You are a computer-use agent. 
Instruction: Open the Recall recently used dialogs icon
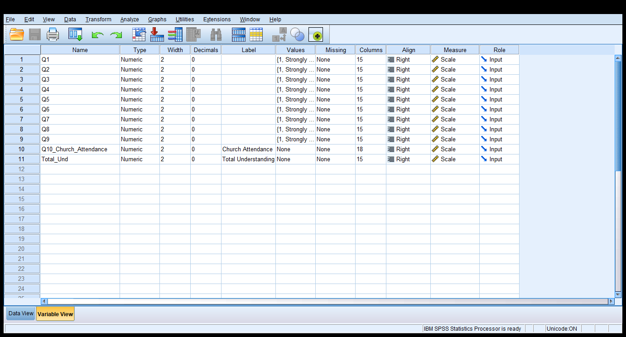[x=75, y=34]
